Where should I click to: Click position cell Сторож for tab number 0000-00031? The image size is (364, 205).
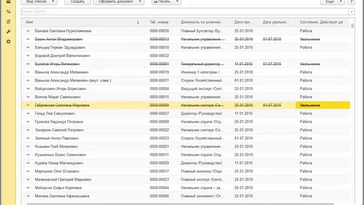(202, 80)
